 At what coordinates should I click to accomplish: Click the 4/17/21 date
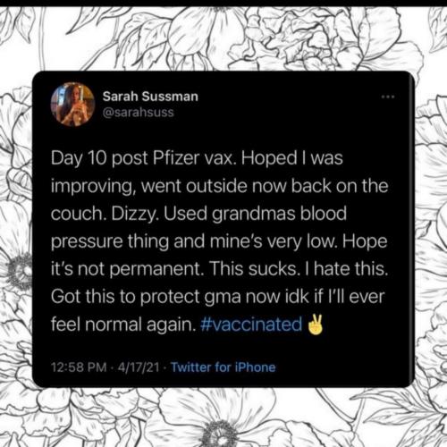[139, 367]
